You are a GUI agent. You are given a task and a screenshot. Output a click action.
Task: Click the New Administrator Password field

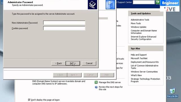[64, 23]
